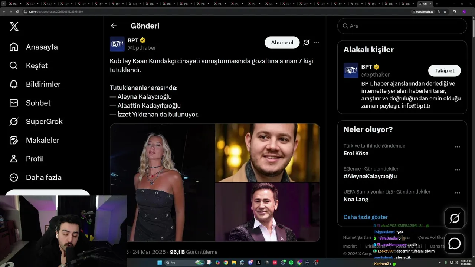Click back arrow beside Gönderi
This screenshot has width=475, height=267.
coord(114,26)
